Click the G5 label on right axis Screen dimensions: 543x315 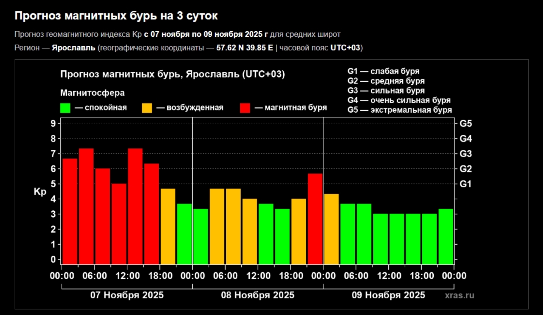pos(466,123)
